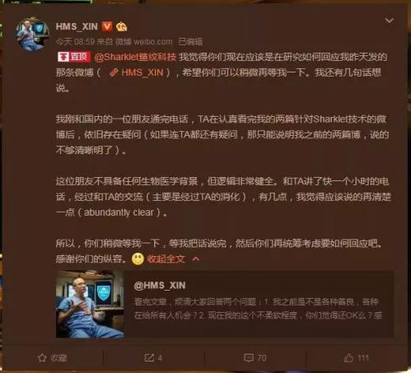The image size is (411, 373).
Task: Open the quoted post thumbnail image
Action: click(x=90, y=304)
